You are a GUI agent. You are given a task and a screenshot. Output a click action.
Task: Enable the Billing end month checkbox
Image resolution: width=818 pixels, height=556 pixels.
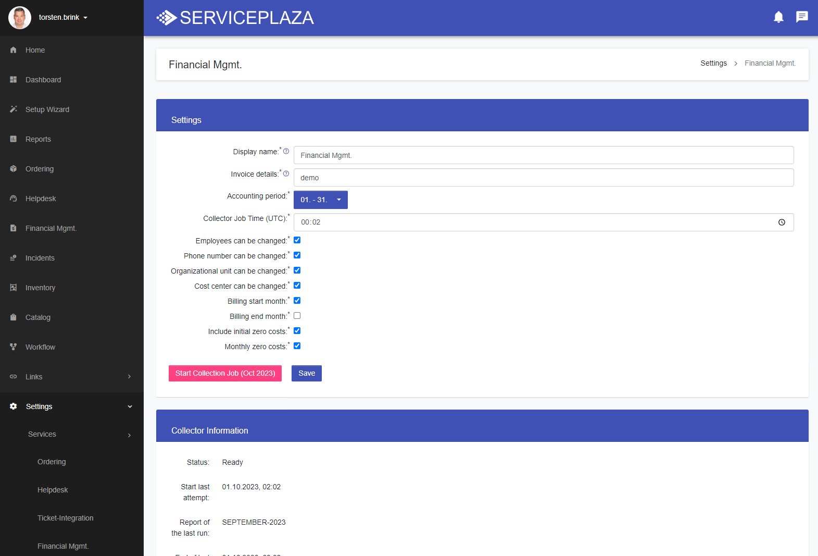[x=297, y=316]
